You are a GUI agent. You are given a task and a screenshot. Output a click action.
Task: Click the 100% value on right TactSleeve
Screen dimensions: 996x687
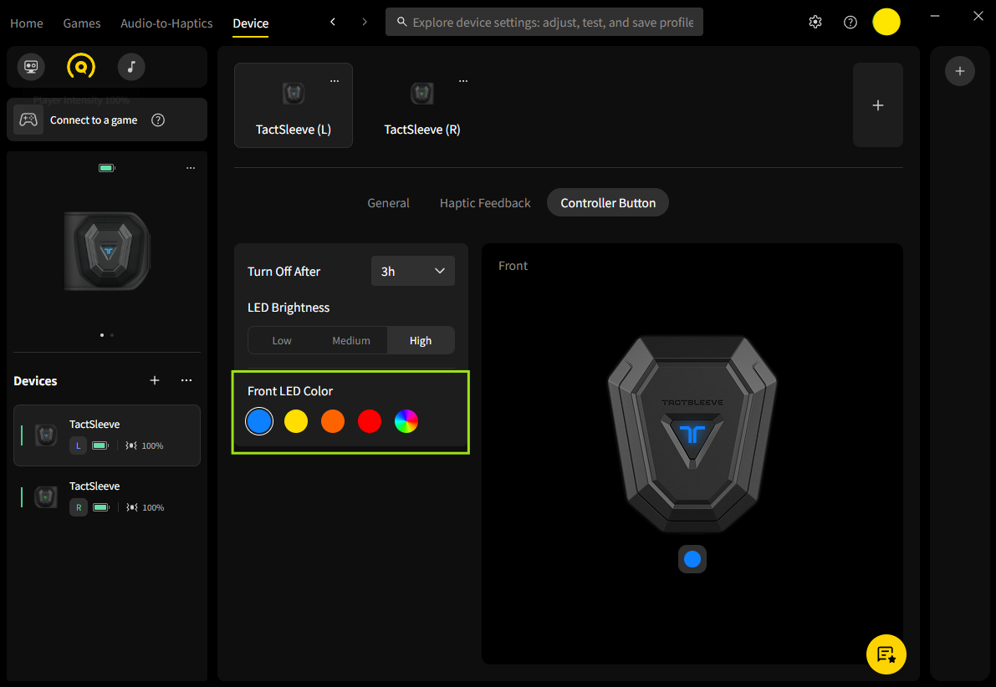153,507
